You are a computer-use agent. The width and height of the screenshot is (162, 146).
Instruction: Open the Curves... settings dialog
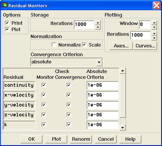(x=145, y=46)
